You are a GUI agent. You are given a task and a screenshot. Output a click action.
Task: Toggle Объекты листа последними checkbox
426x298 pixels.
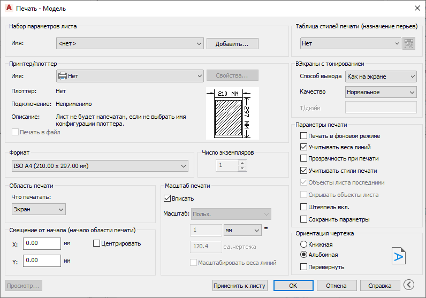click(303, 182)
